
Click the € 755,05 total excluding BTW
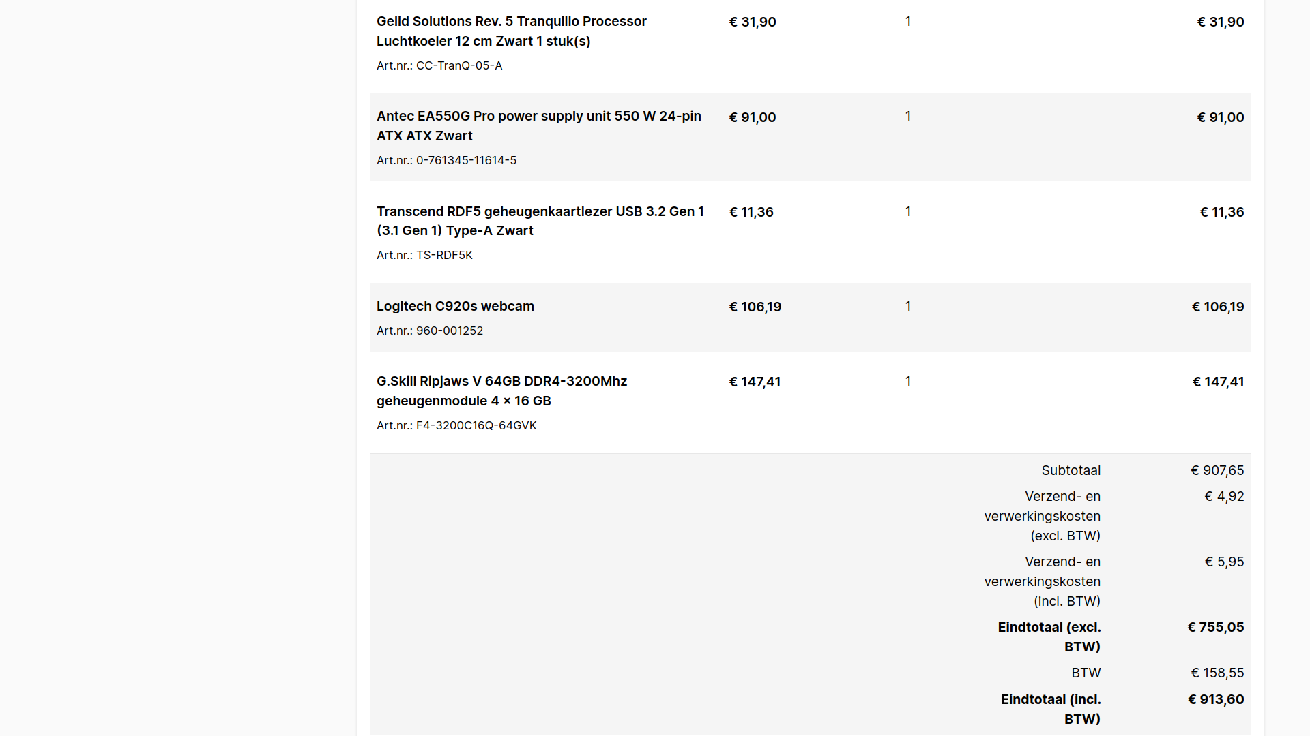point(1215,628)
